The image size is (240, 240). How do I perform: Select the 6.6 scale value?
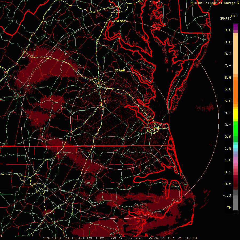[228, 77]
